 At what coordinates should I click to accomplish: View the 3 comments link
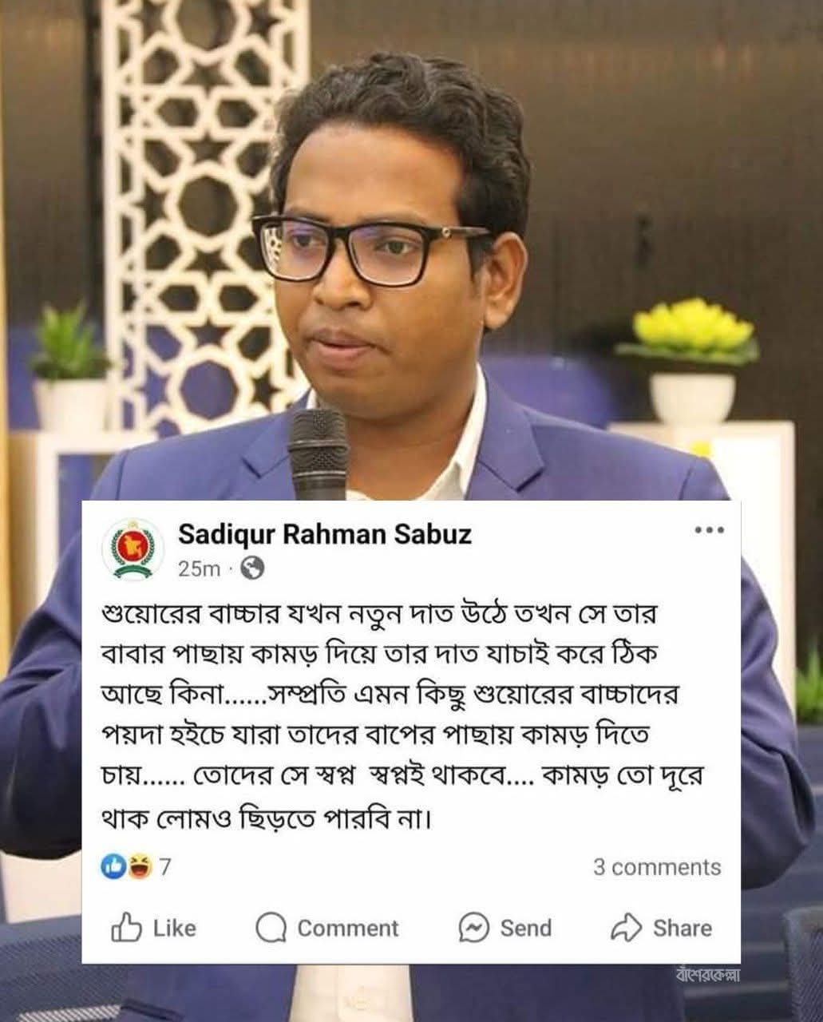[x=657, y=867]
